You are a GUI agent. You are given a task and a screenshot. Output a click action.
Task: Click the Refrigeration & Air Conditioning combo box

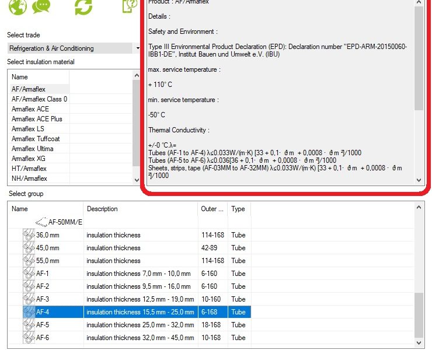[x=74, y=48]
